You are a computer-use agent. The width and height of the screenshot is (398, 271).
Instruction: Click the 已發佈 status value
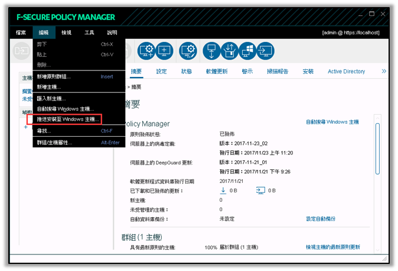[227, 134]
